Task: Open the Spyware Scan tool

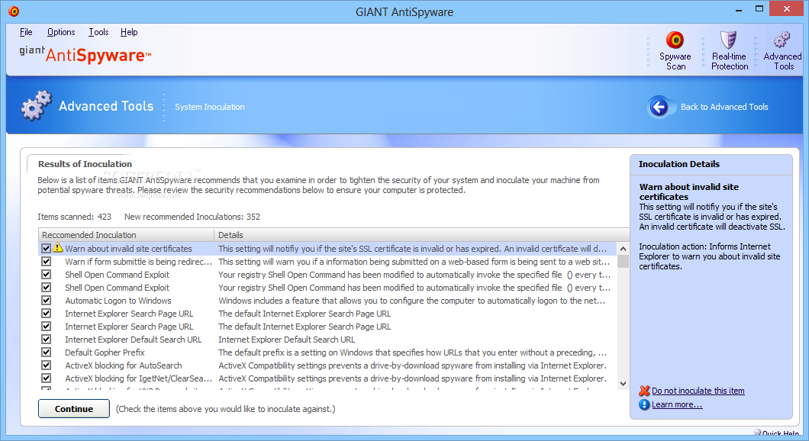Action: point(675,50)
